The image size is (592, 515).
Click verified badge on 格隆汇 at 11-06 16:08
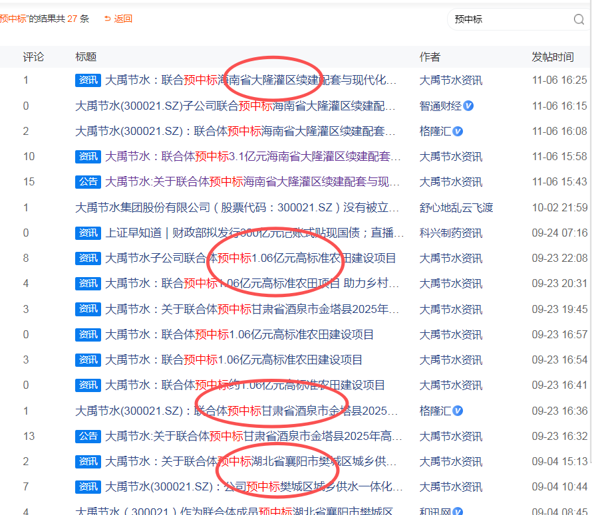(x=458, y=132)
